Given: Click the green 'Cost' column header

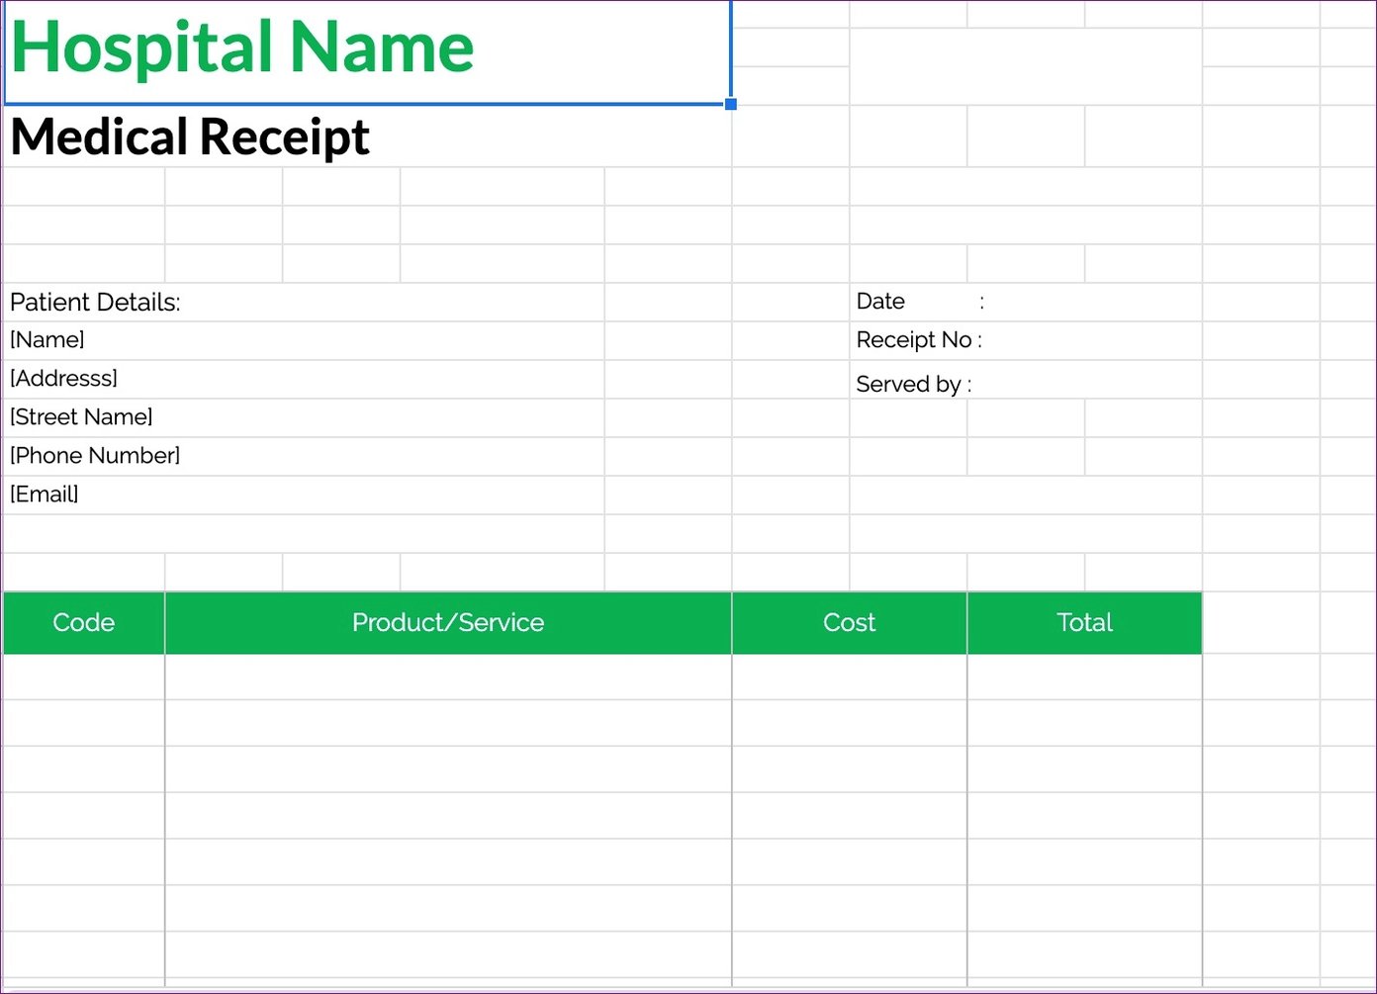Looking at the screenshot, I should 850,622.
